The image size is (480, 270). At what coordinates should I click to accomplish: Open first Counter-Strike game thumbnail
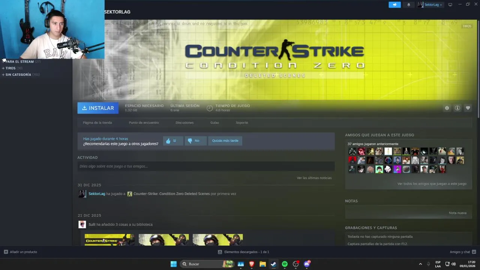click(109, 240)
